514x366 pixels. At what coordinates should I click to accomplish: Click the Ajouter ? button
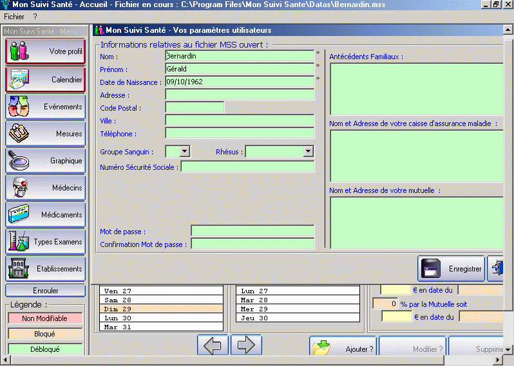pos(343,346)
